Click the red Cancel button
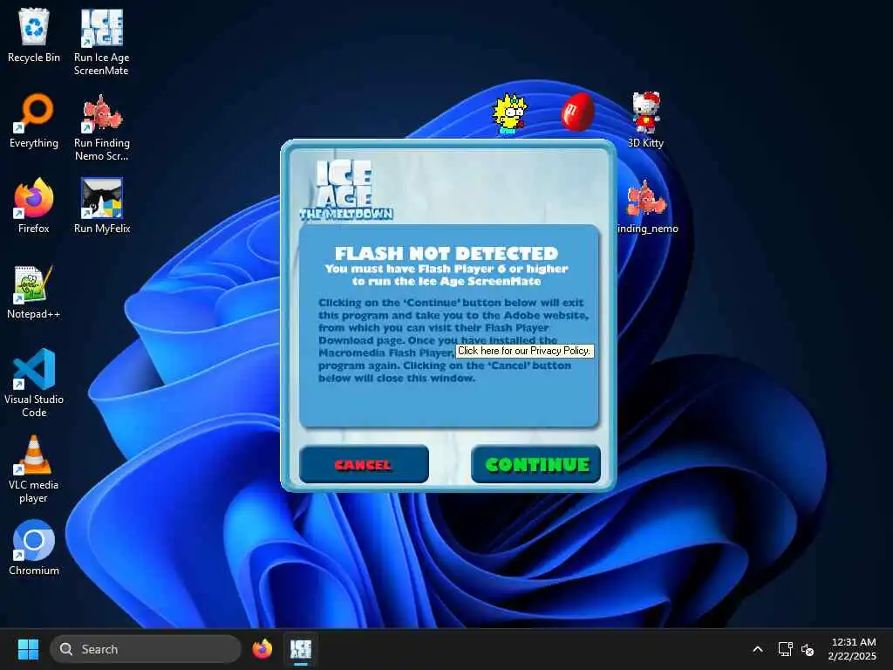Screen dimensions: 893x670 pyautogui.click(x=364, y=464)
